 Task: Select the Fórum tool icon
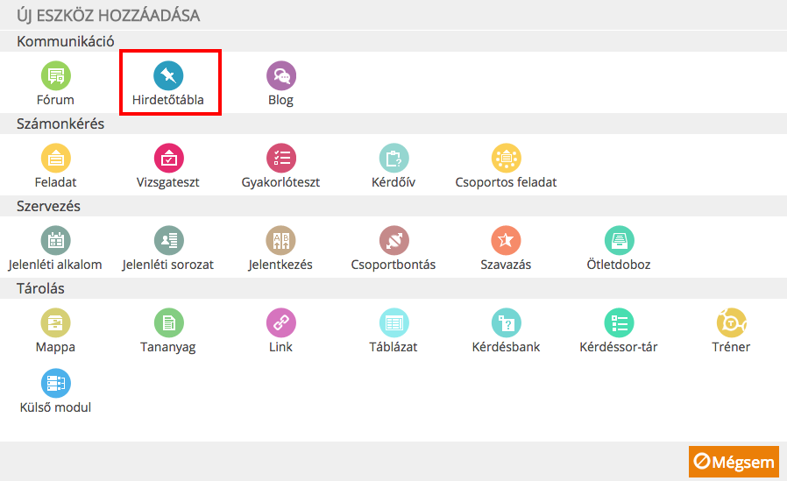click(55, 75)
